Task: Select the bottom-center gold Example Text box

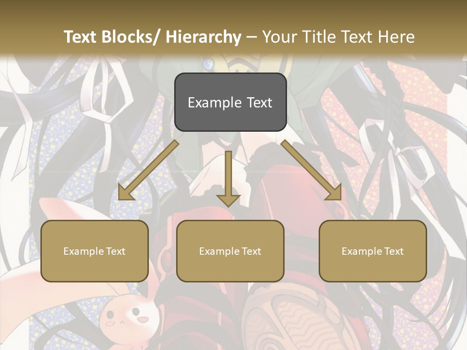Action: [230, 251]
